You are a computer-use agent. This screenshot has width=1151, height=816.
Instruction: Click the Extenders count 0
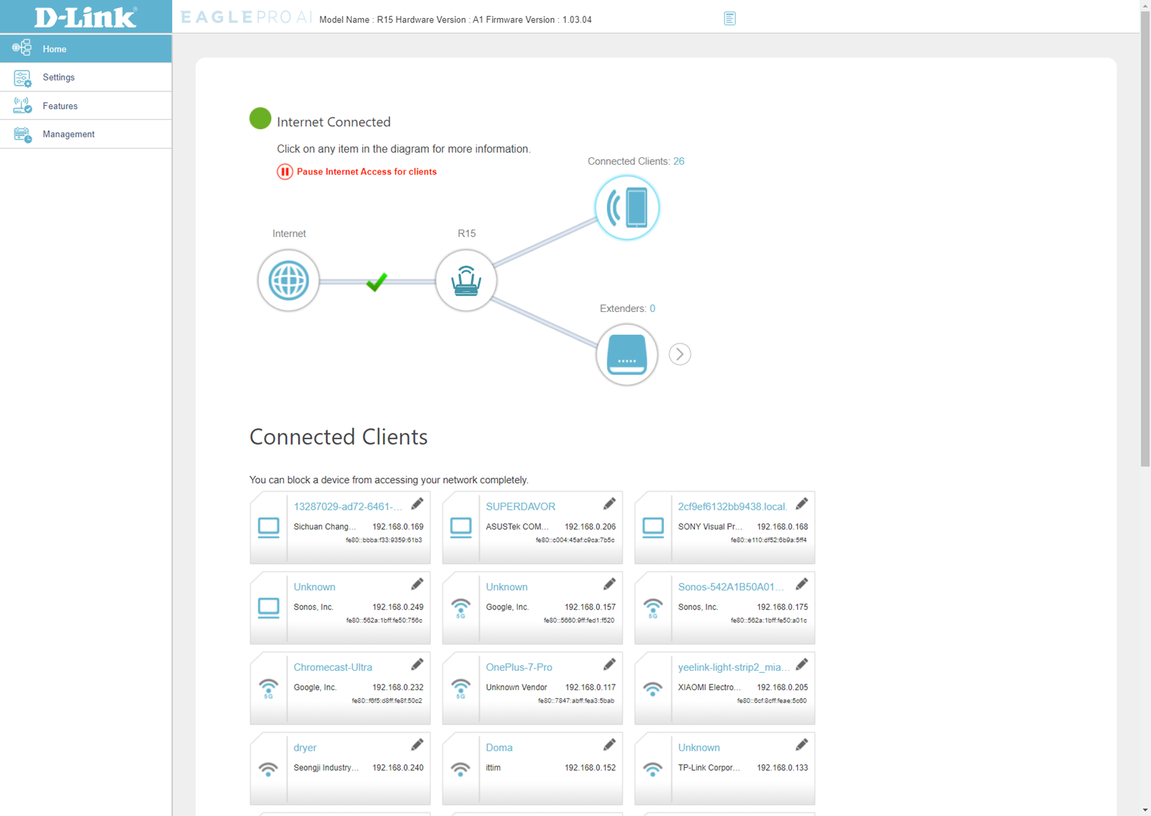pyautogui.click(x=652, y=308)
